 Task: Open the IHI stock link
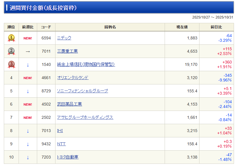coord(60,131)
